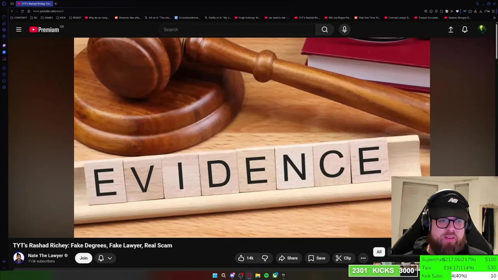Expand the notification preference chevron

[x=110, y=258]
